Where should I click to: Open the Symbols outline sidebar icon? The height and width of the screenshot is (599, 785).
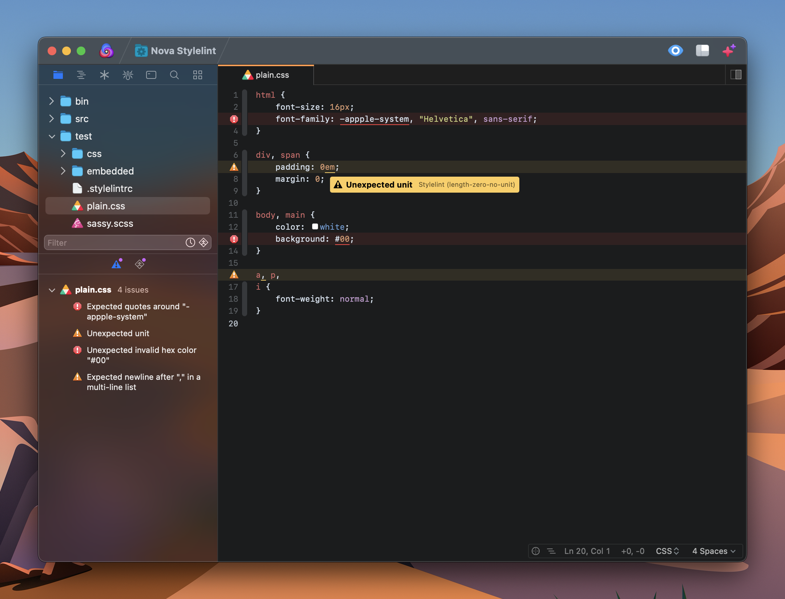pos(81,75)
